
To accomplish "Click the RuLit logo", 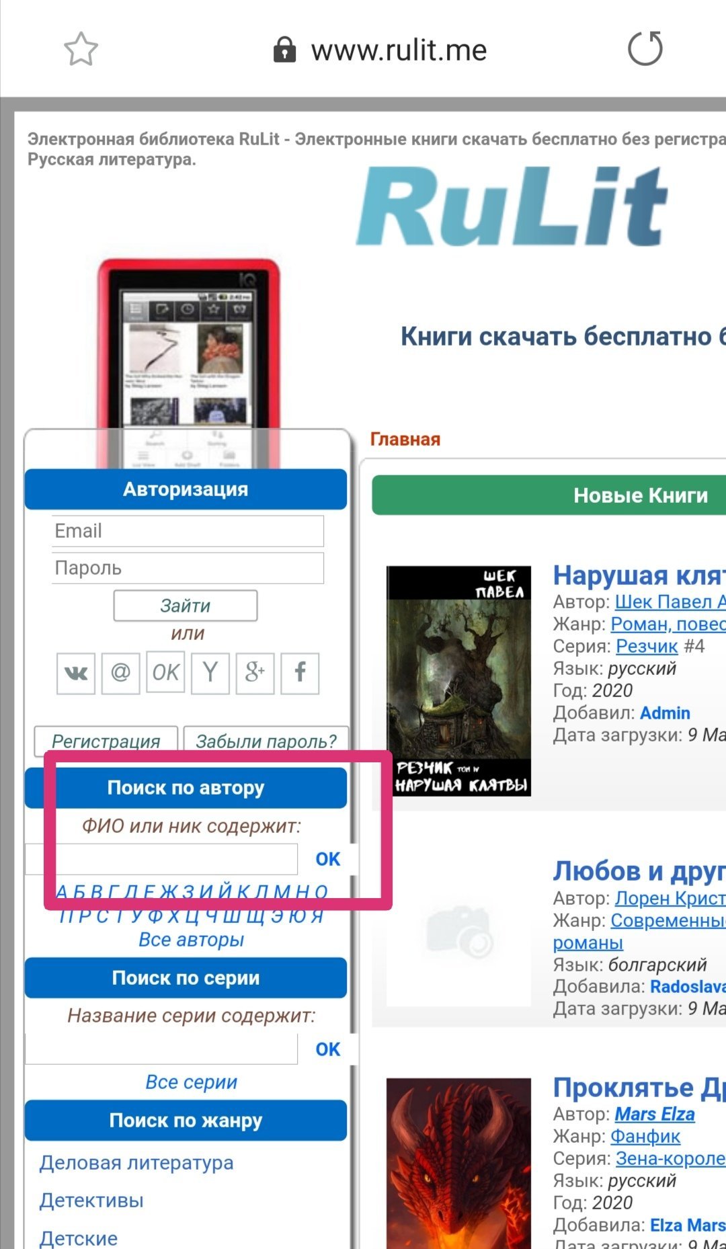I will coord(512,207).
